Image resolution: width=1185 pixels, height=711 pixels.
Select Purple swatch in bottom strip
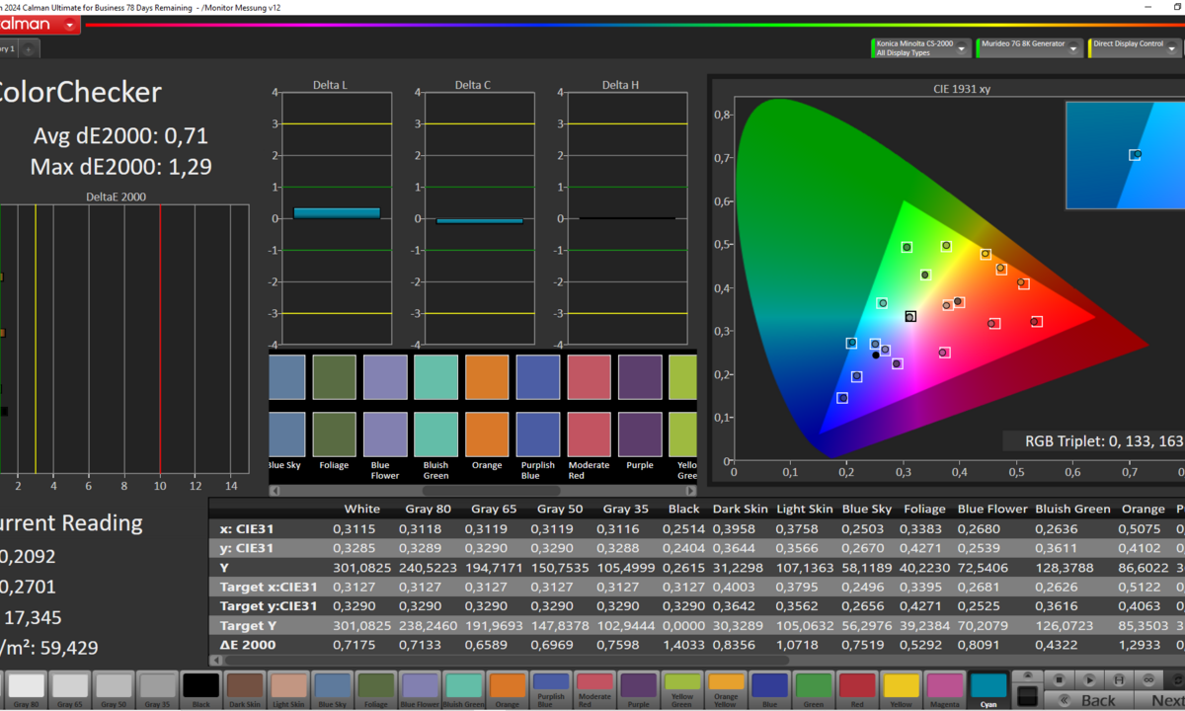click(x=638, y=690)
